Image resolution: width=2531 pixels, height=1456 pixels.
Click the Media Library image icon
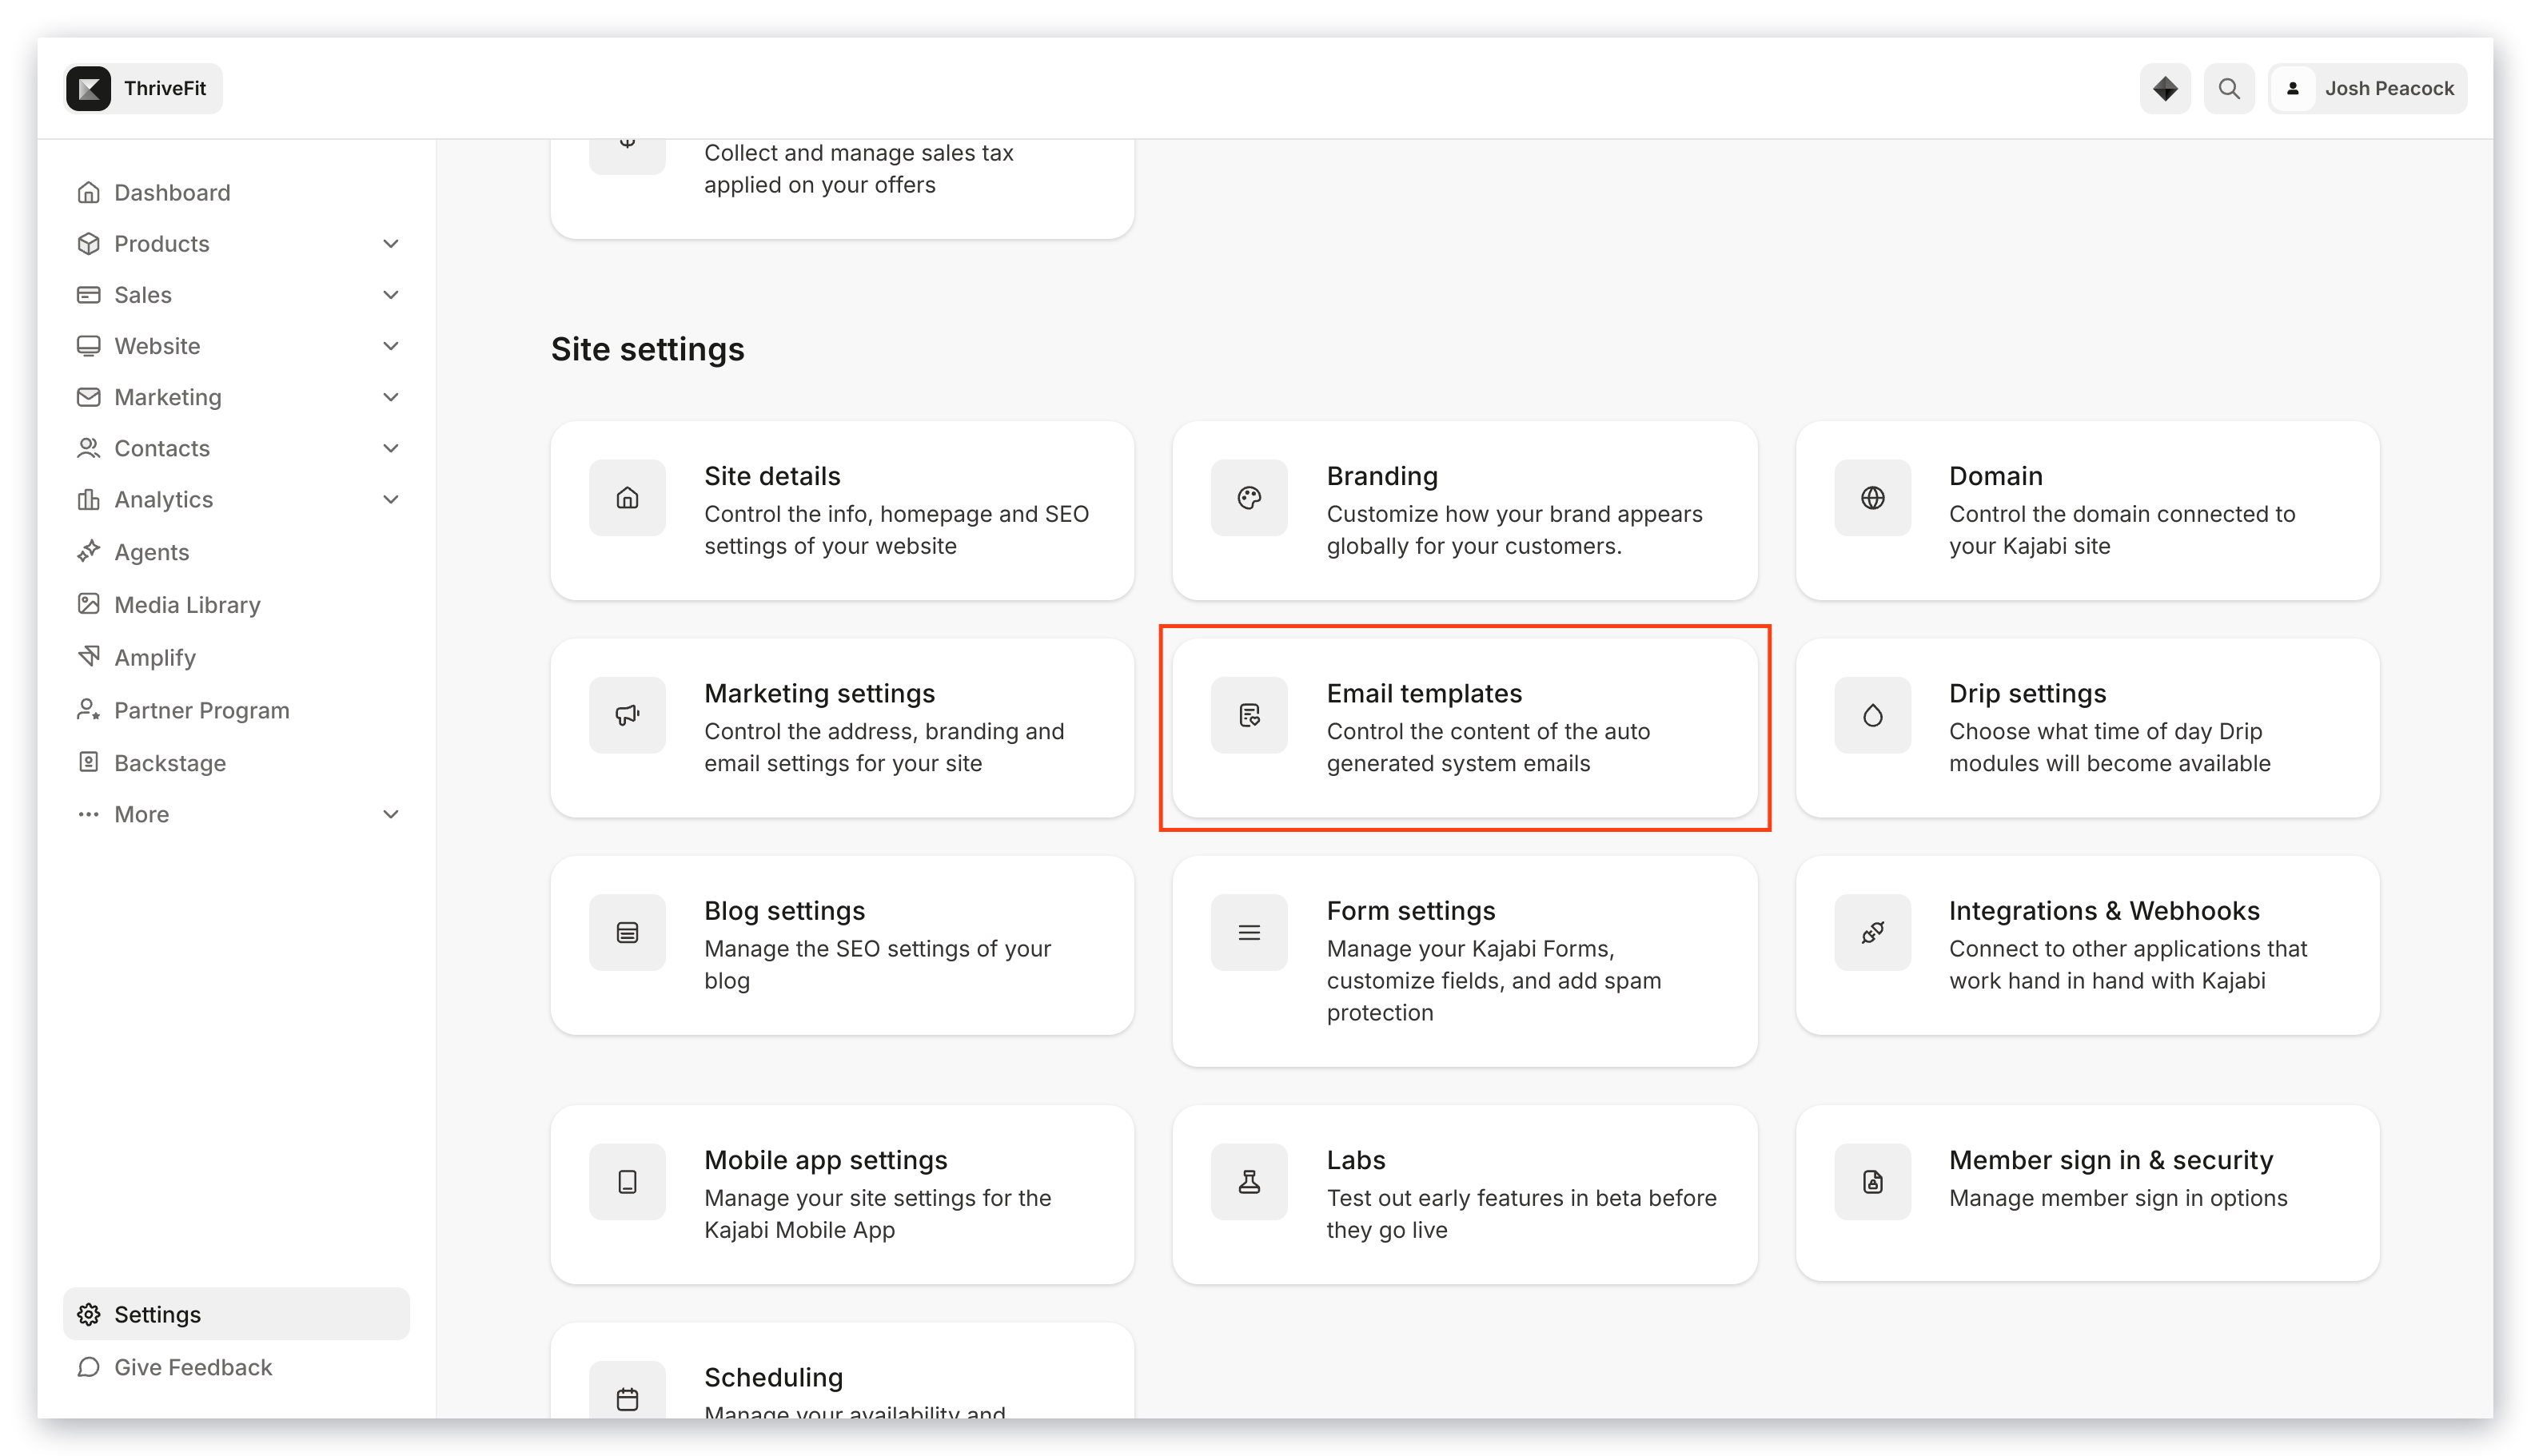click(x=88, y=604)
